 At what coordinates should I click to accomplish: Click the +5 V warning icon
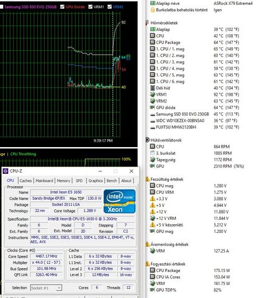coord(153,205)
